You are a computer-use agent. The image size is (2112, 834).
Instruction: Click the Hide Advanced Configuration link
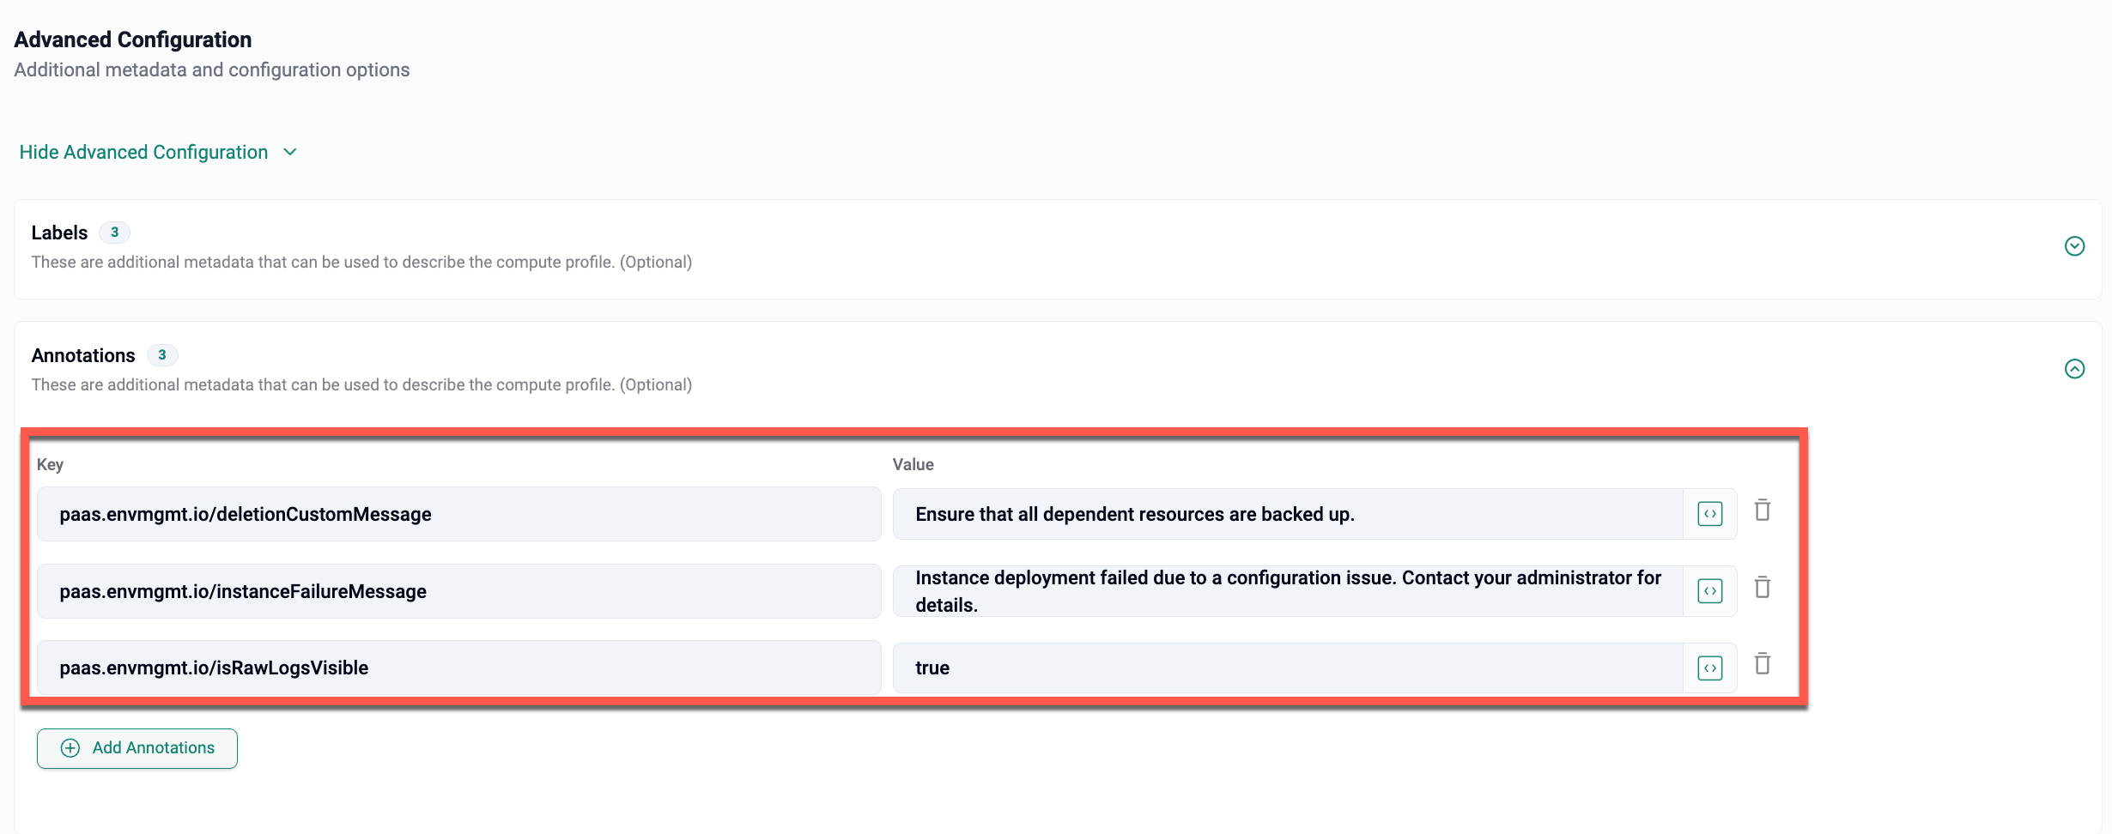(143, 152)
